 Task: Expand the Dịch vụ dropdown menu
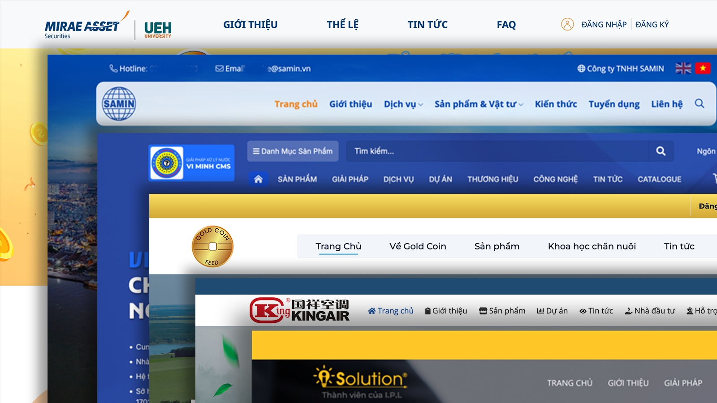(x=403, y=104)
